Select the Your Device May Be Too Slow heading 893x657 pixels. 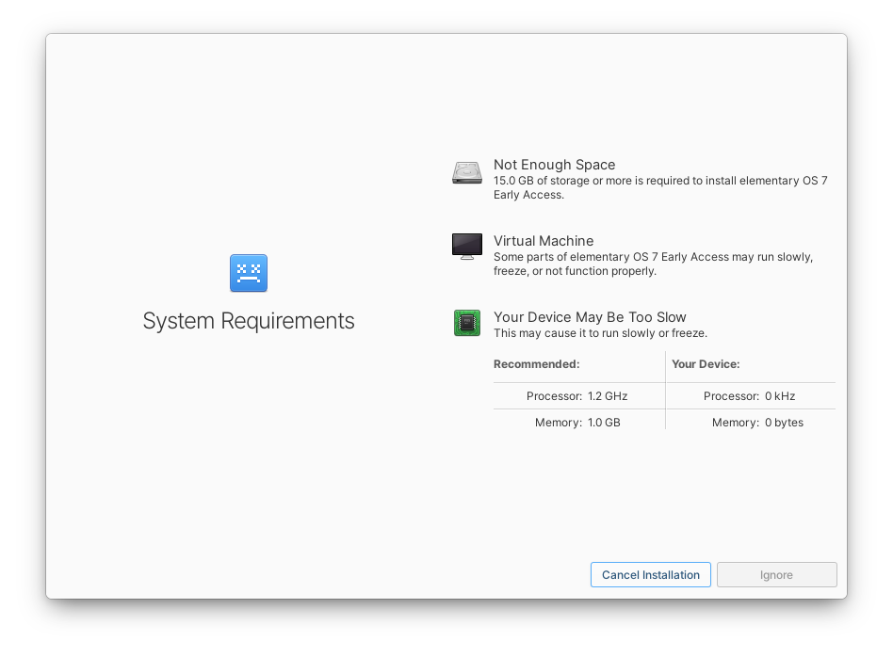coord(591,316)
